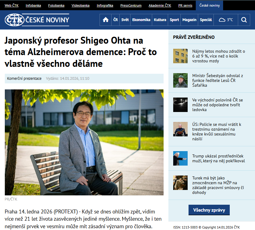This screenshot has height=230, width=255.
Task: Click the ČTK České noviny logo
Action: click(x=37, y=20)
